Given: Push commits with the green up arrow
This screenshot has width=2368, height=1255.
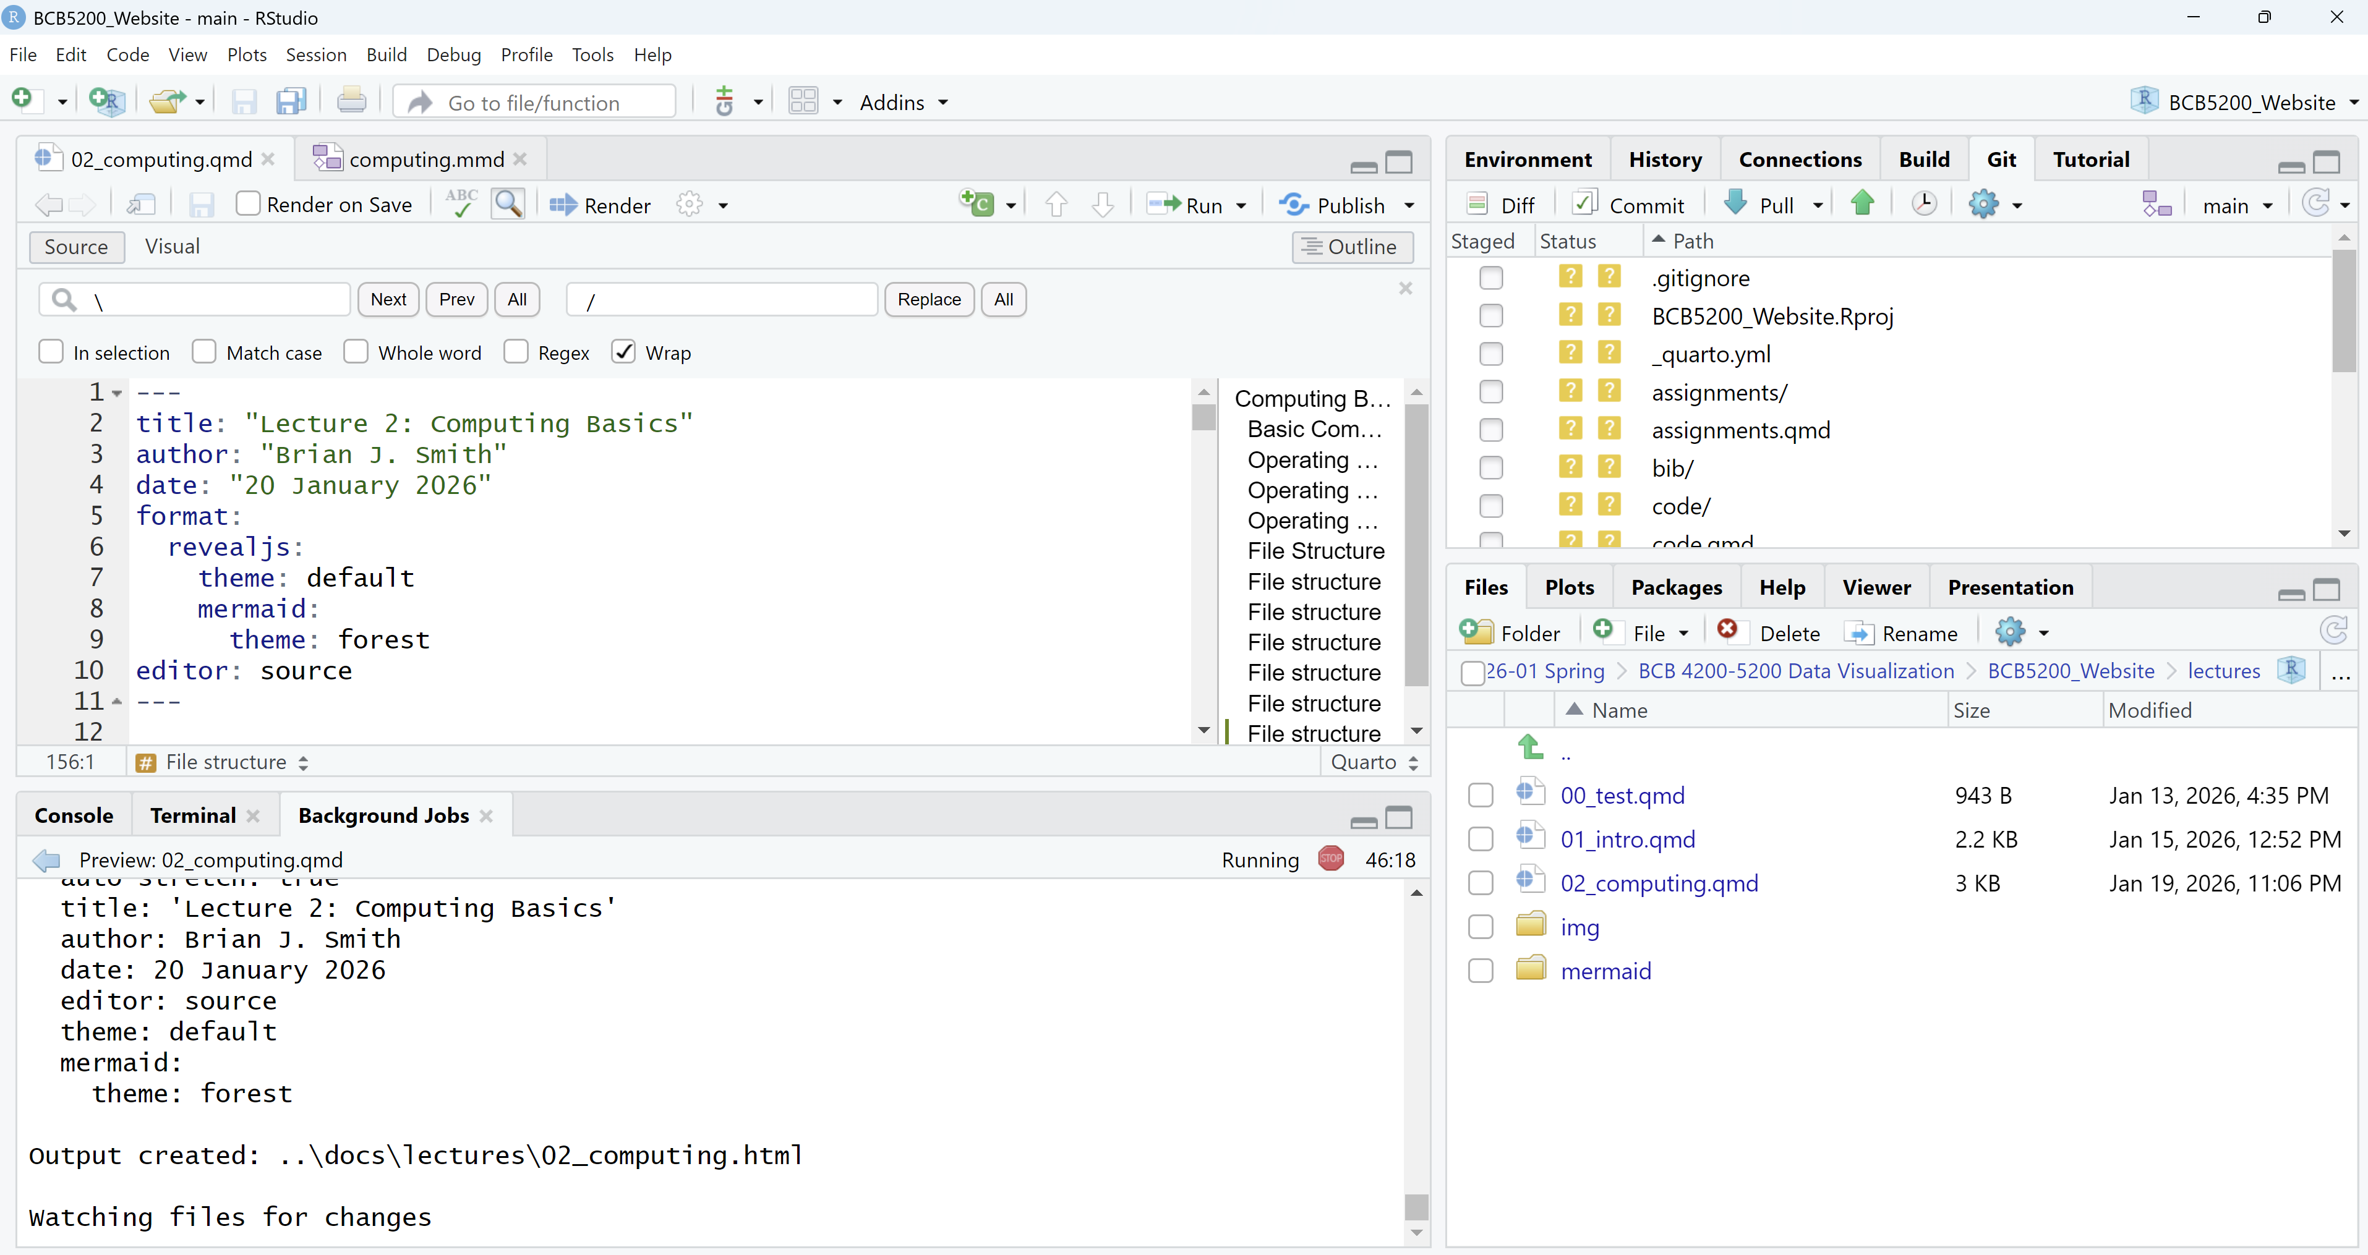Looking at the screenshot, I should [1862, 203].
